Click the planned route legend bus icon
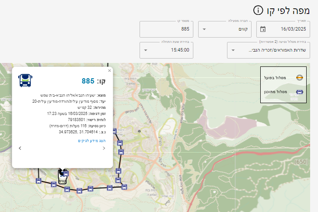 tap(299, 92)
